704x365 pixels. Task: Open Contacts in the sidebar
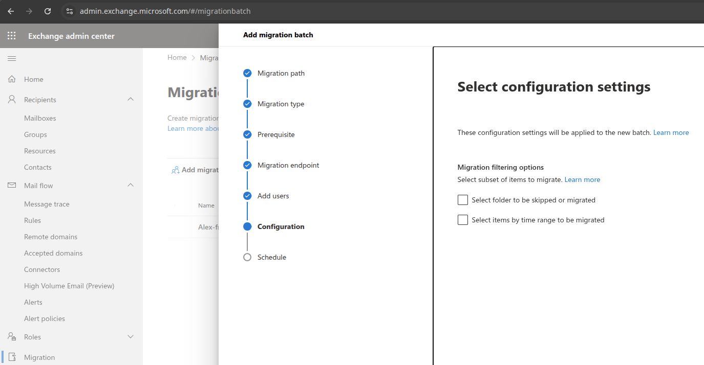[x=38, y=167]
